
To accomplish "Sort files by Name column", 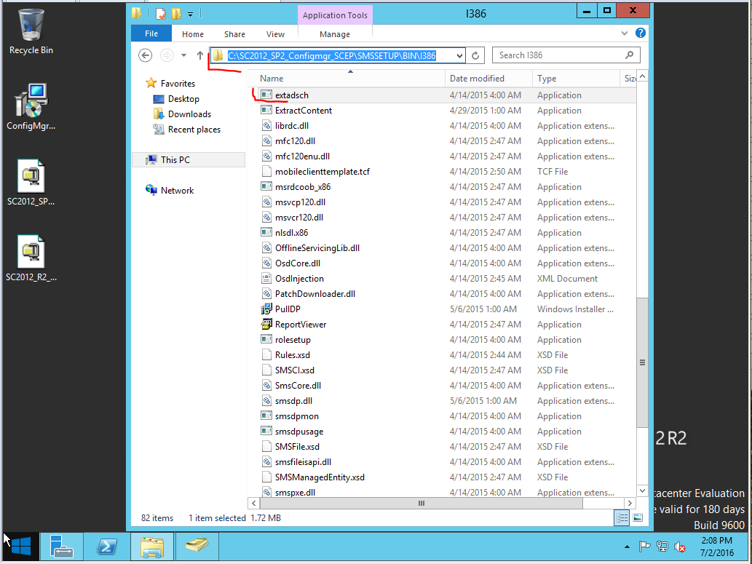I will tap(350, 78).
